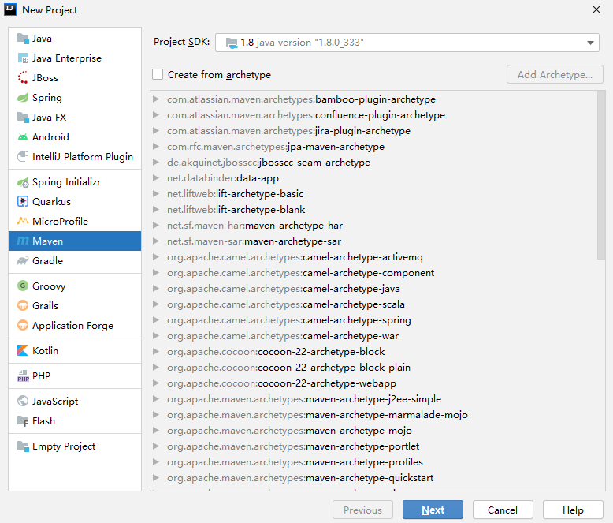
Task: Click the Quarkus project type icon
Action: [23, 202]
